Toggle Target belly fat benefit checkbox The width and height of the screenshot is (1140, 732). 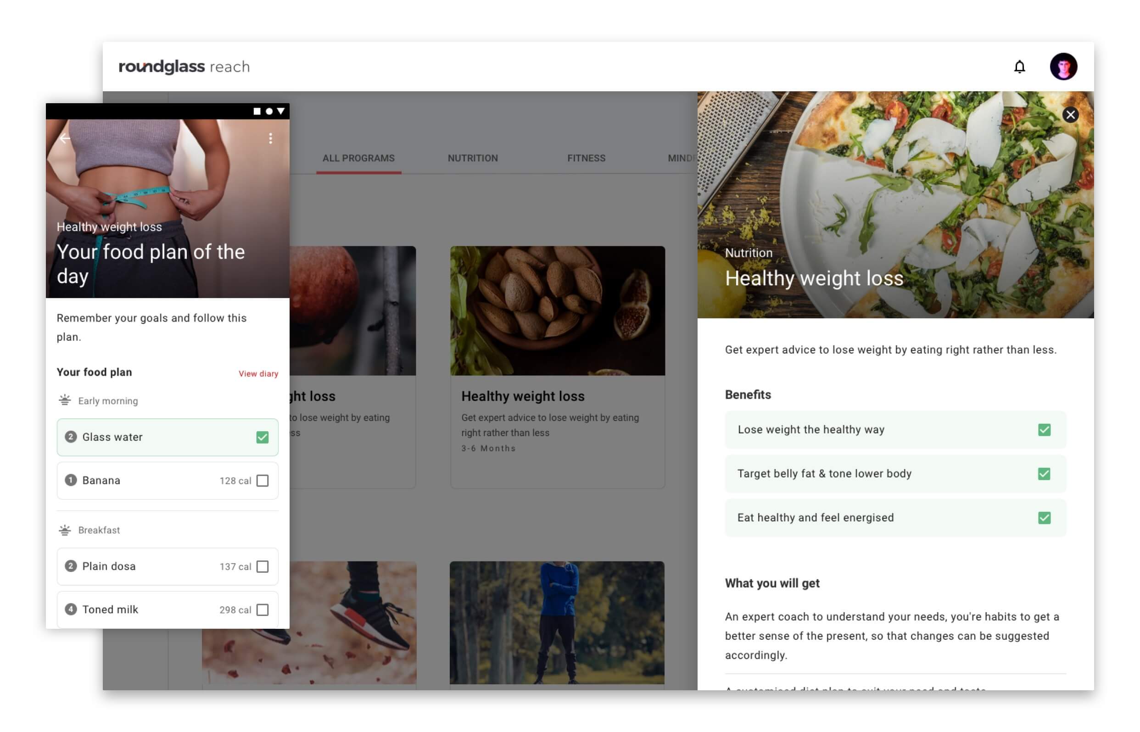[x=1044, y=474]
